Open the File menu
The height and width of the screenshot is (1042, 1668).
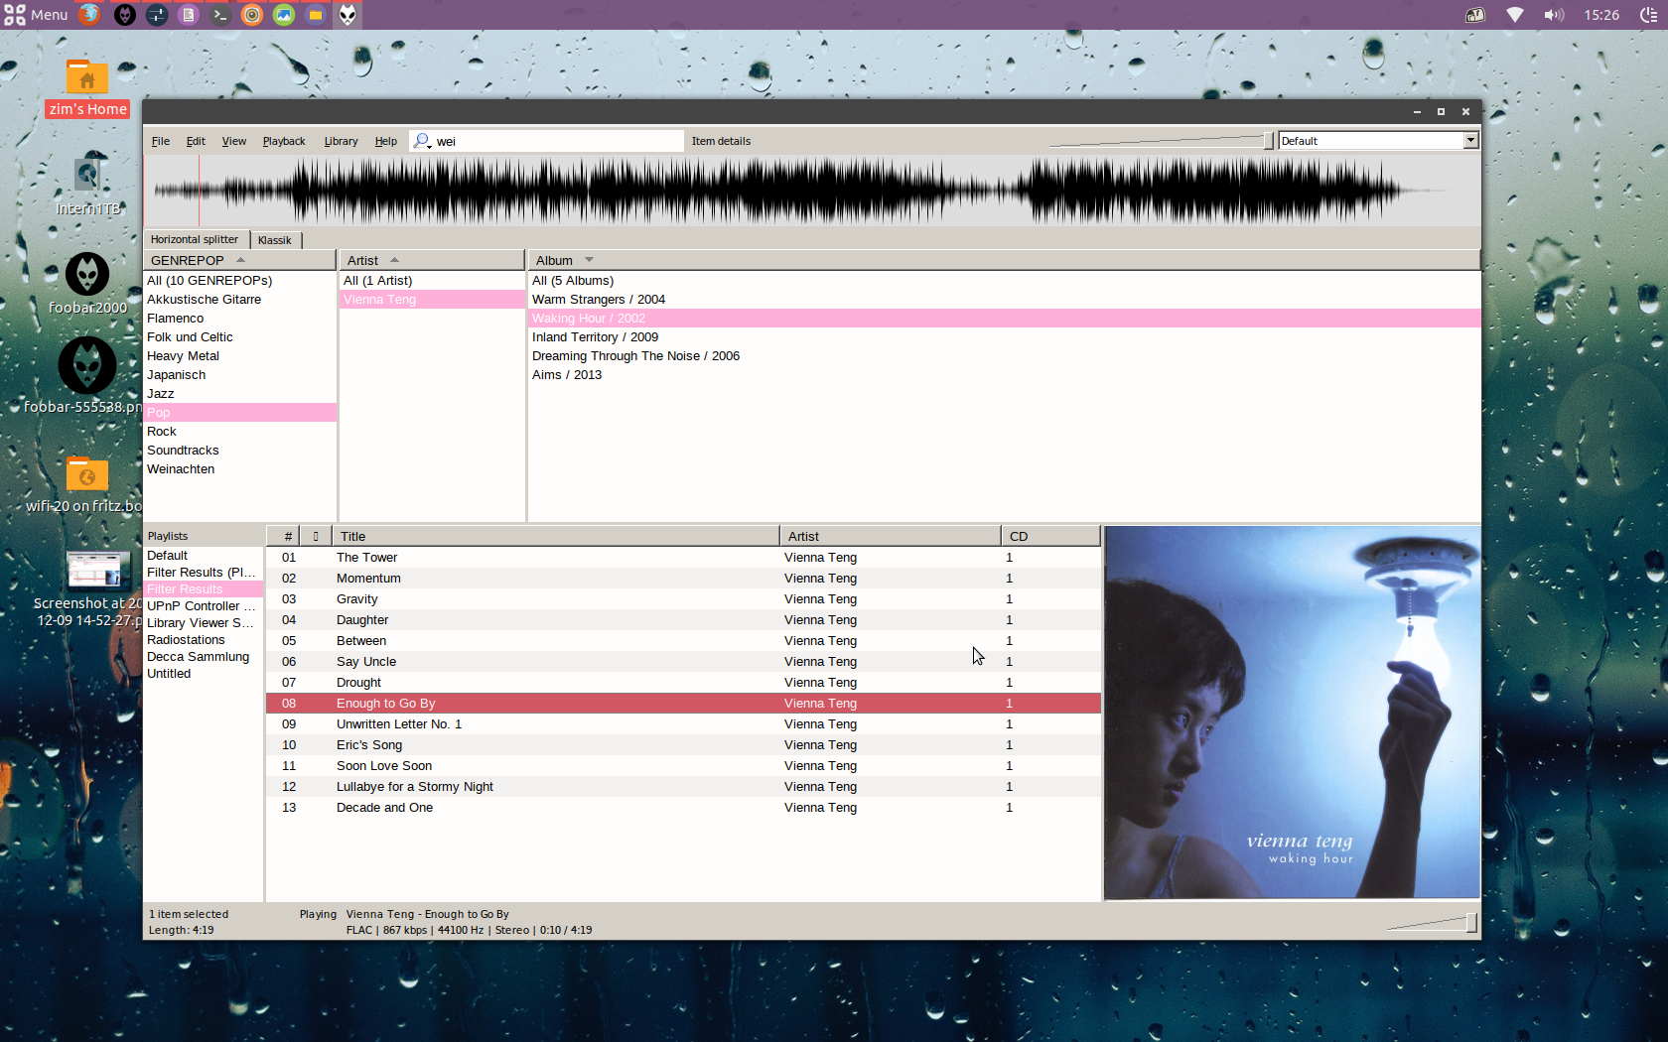coord(161,141)
